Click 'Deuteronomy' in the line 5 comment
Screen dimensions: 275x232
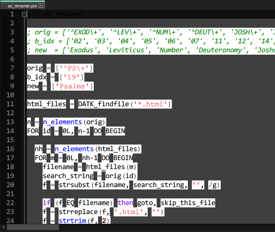tap(220, 50)
